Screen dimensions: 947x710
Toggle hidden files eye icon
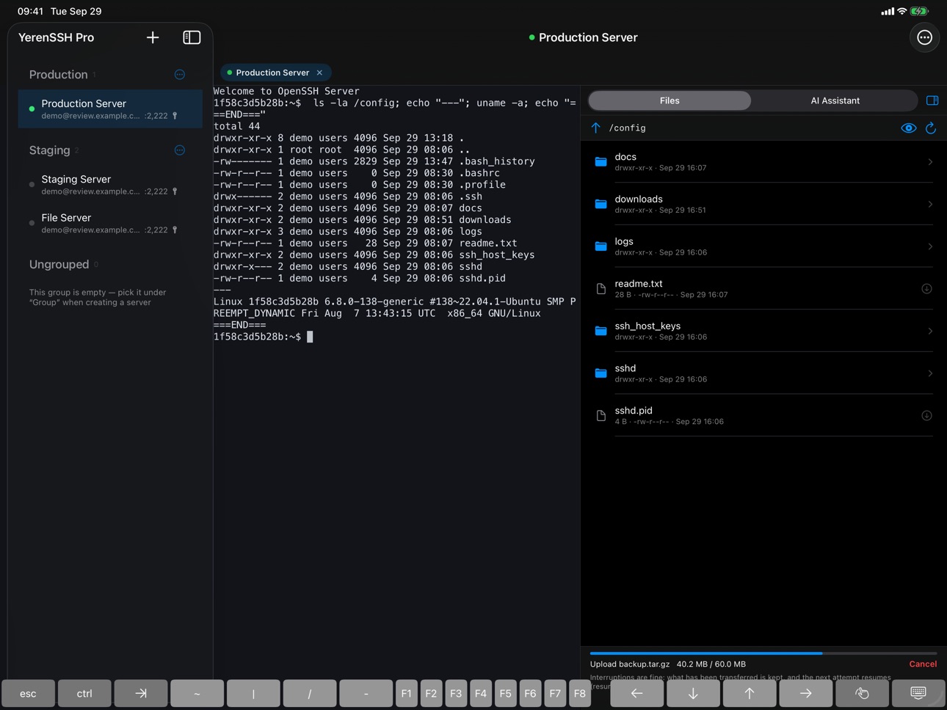click(x=909, y=128)
